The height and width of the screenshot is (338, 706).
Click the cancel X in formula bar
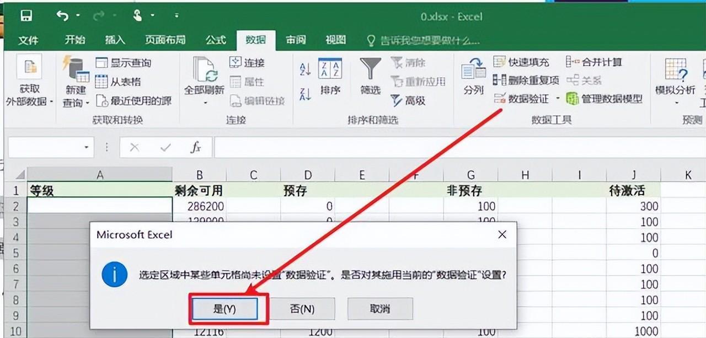coord(135,148)
